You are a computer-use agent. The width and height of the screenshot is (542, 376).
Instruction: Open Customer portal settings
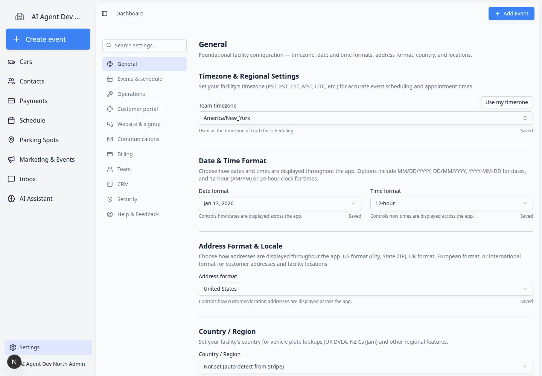pyautogui.click(x=145, y=109)
